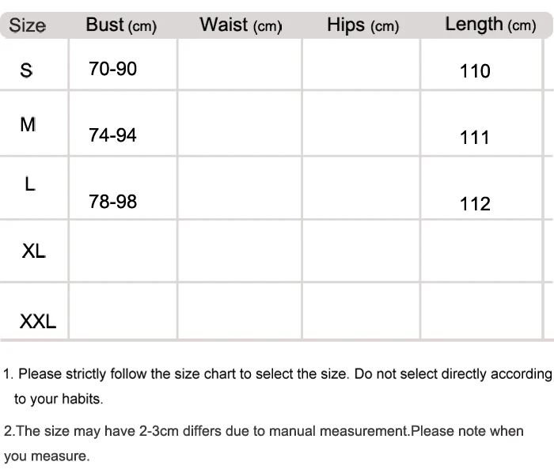Image resolution: width=554 pixels, height=473 pixels.
Task: Click the Waist (cm) column header
Action: 241,25
